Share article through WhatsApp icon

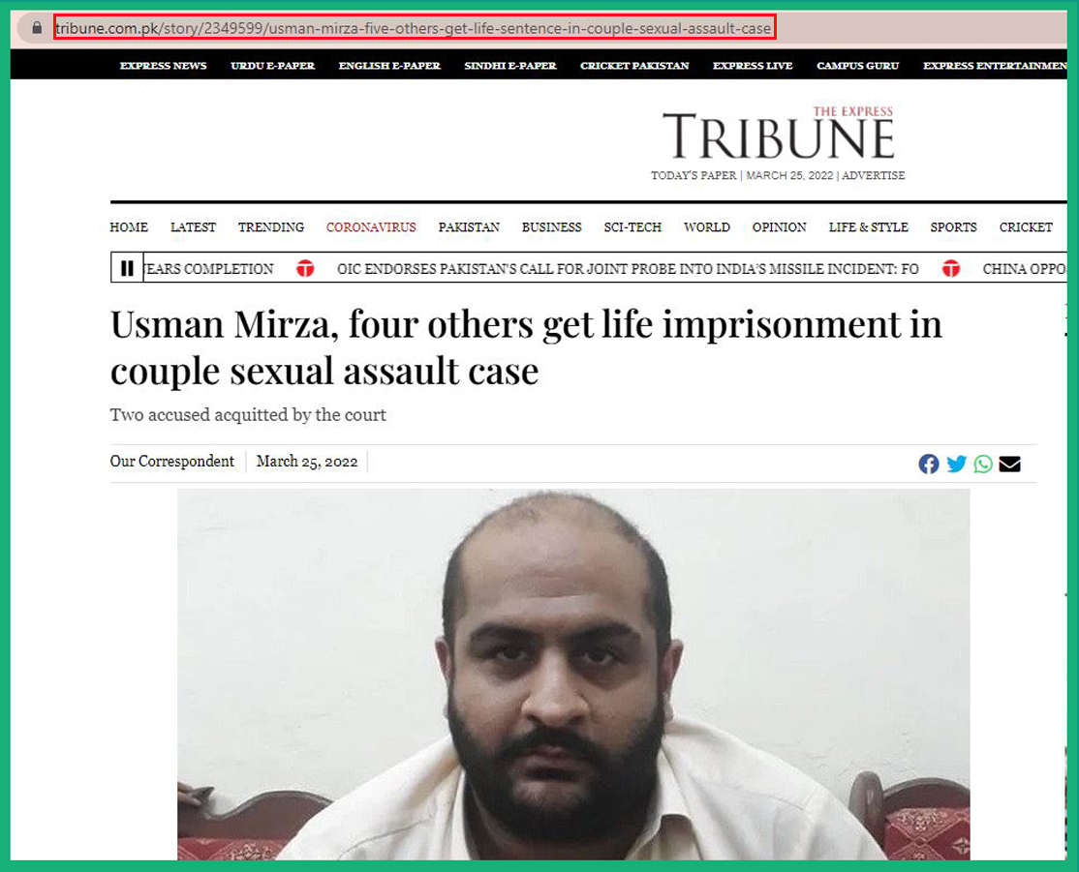pos(983,465)
